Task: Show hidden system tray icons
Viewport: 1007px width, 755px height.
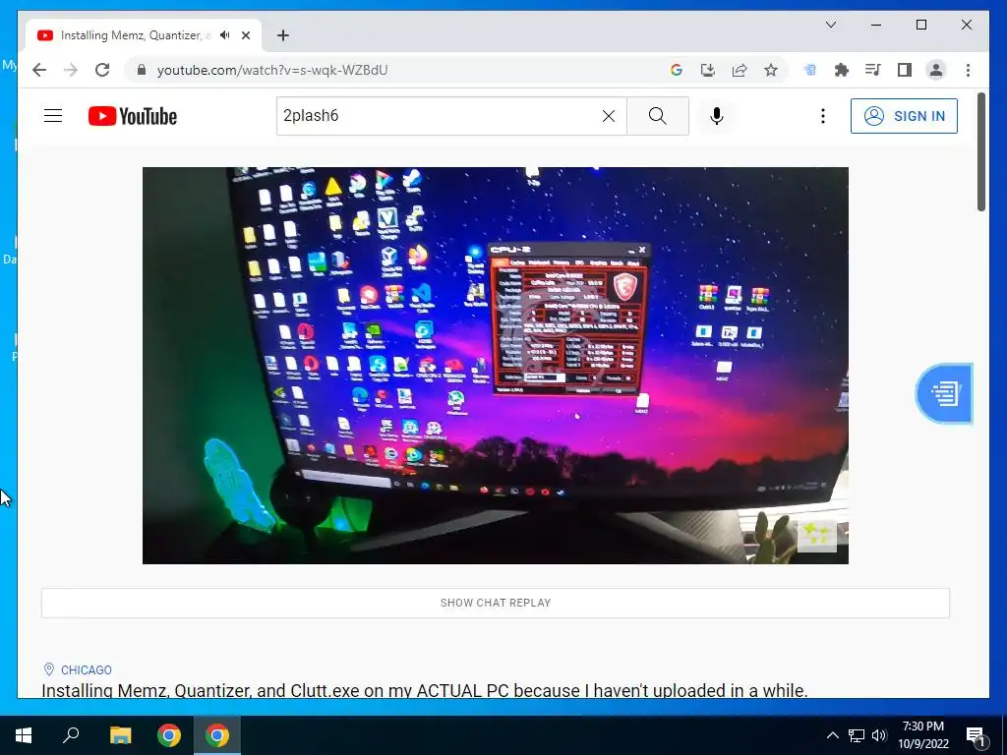Action: coord(832,735)
